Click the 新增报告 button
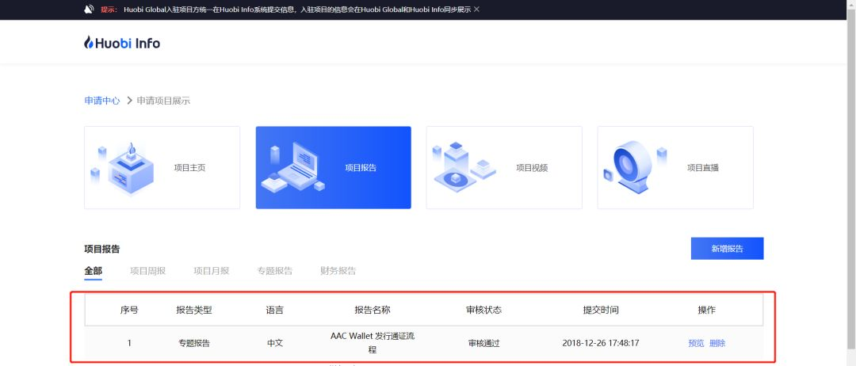Viewport: 856px width, 366px height. click(x=727, y=249)
